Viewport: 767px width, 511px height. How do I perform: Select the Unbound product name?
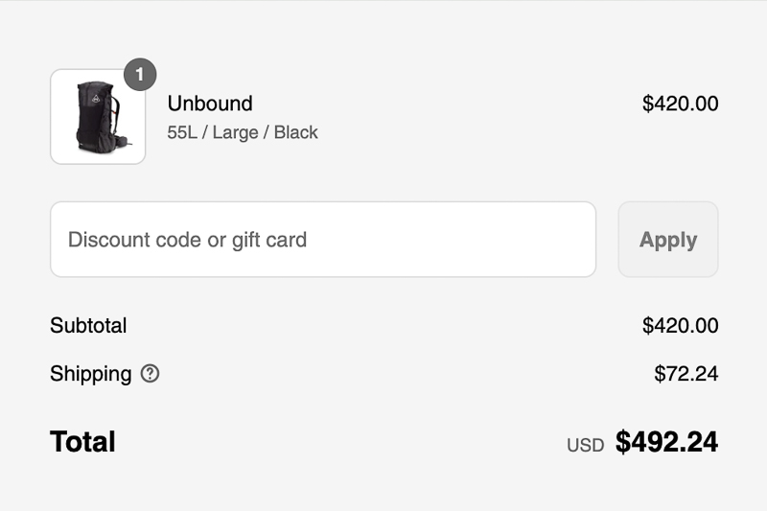tap(210, 104)
